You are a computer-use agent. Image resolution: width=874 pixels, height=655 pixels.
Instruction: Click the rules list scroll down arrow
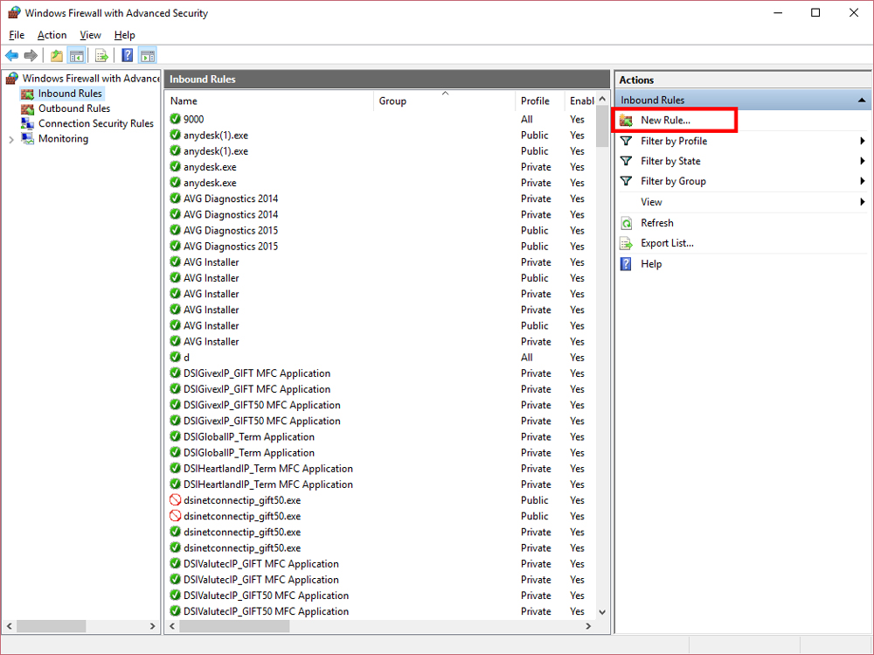(602, 612)
